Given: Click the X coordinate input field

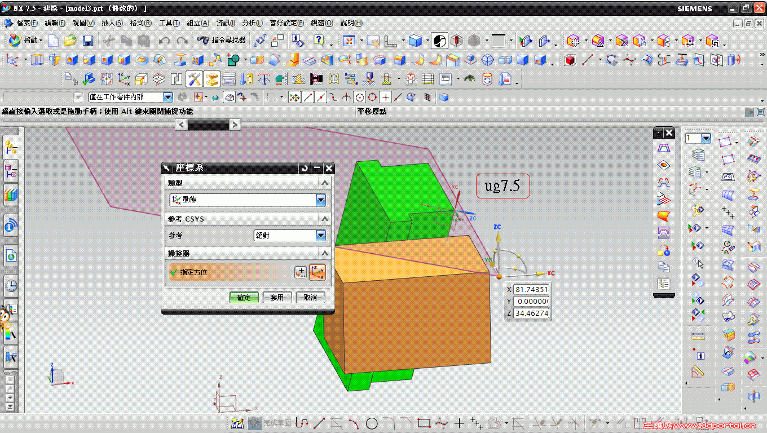Looking at the screenshot, I should (x=531, y=289).
